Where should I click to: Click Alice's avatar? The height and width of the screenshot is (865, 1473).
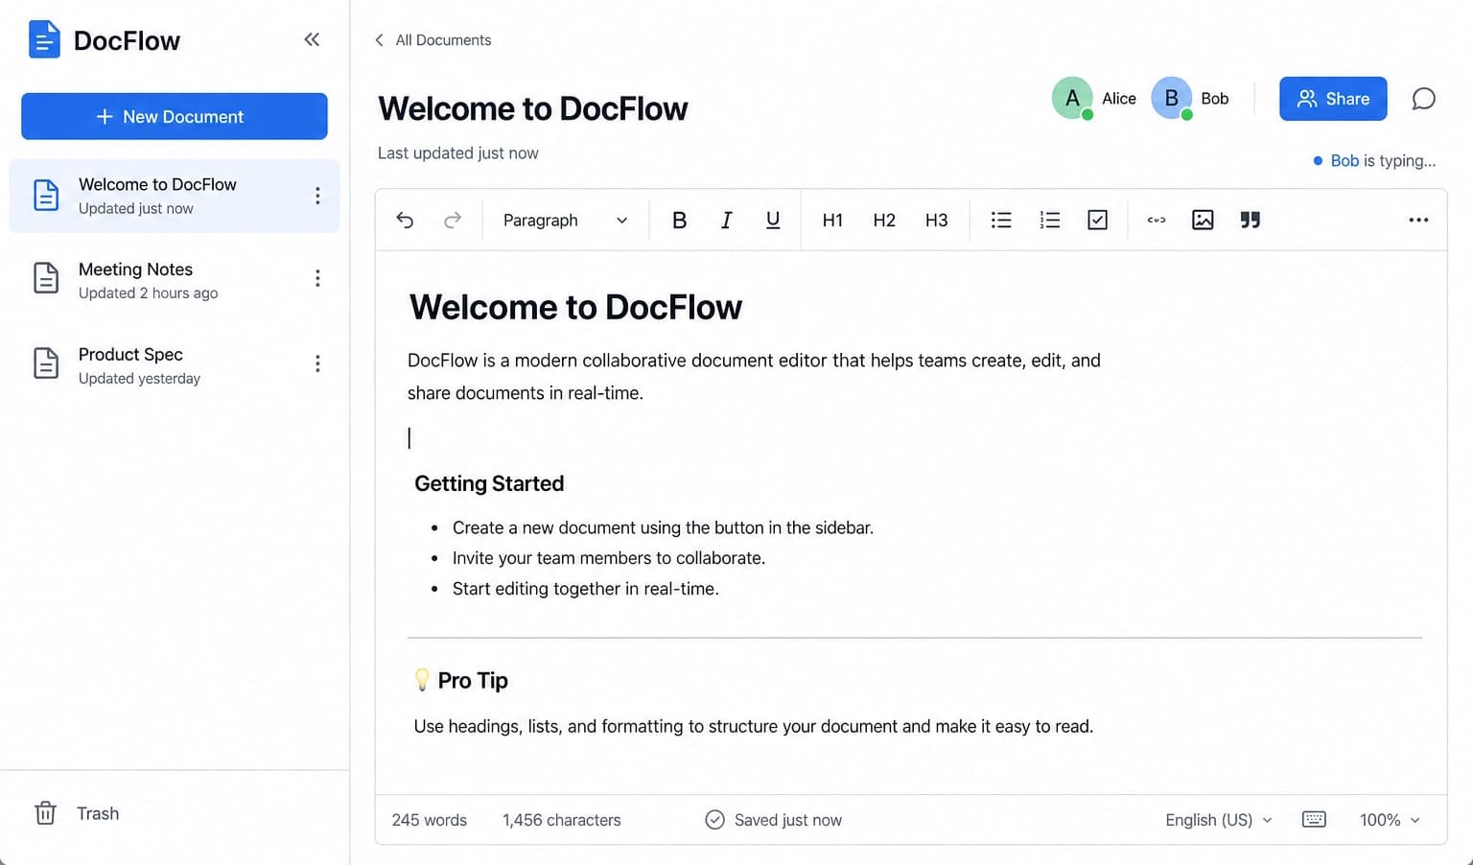pos(1072,98)
